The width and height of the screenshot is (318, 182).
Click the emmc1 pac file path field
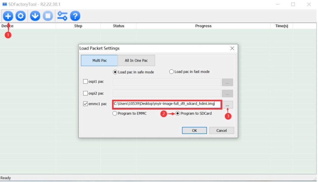(167, 104)
